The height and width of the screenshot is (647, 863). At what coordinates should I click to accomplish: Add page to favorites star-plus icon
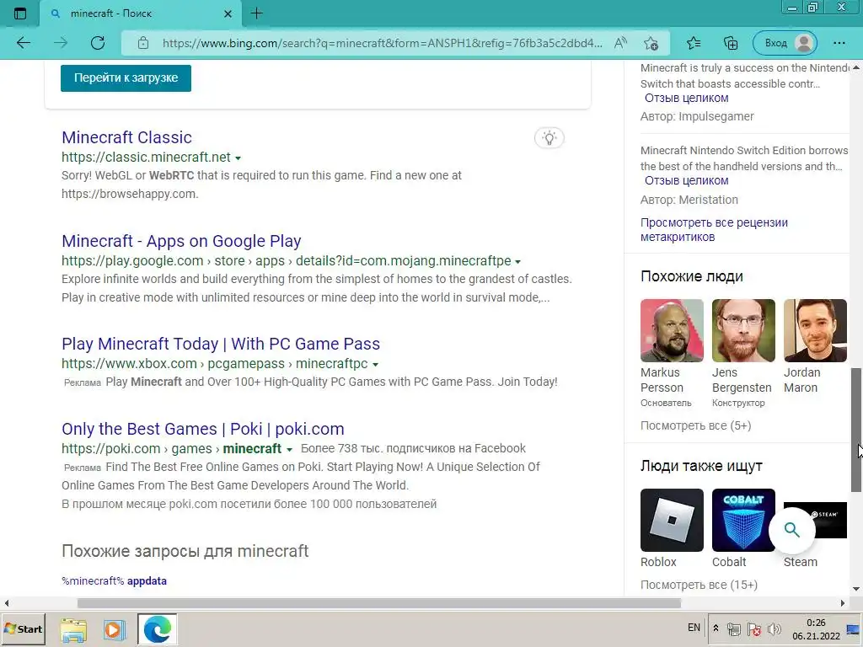click(651, 43)
